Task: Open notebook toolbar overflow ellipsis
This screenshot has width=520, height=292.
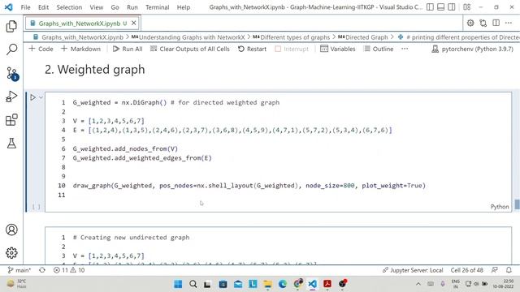Action: [x=405, y=49]
